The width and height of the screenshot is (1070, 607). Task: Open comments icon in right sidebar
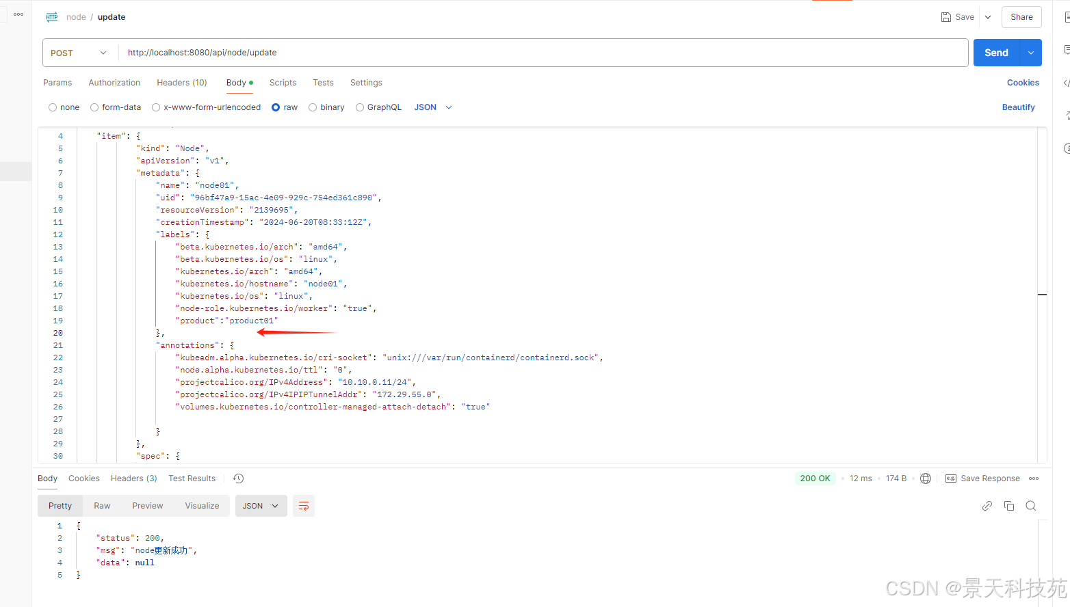[x=1067, y=50]
